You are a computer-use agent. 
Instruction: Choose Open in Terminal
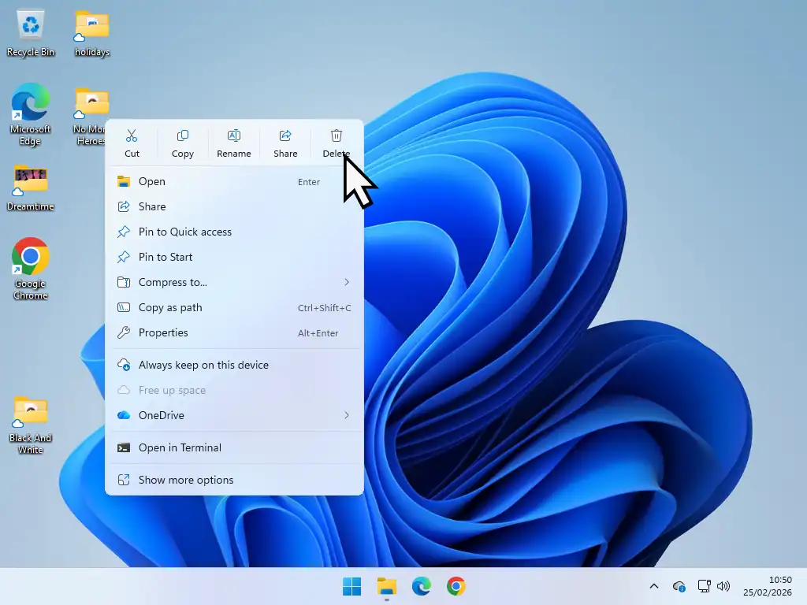click(180, 447)
